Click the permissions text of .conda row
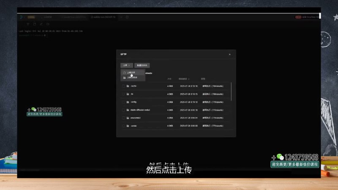338x190 pixels. (213, 126)
